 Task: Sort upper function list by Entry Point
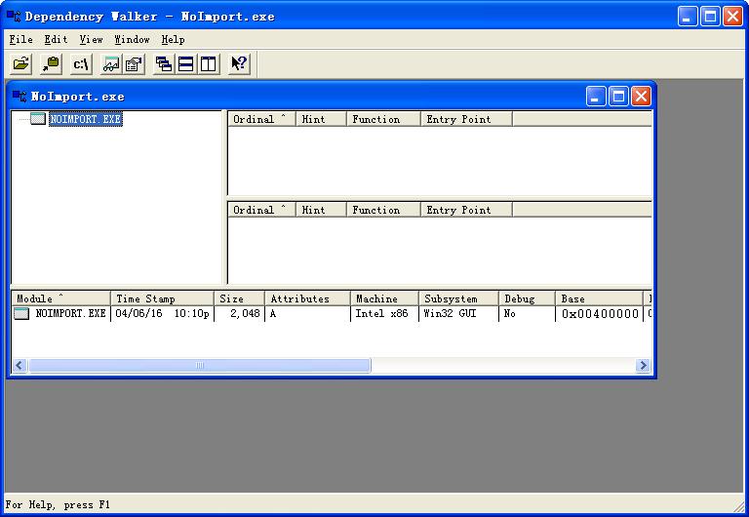click(x=466, y=119)
